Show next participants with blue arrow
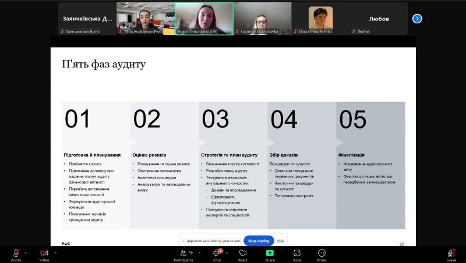The image size is (466, 263). pyautogui.click(x=417, y=19)
